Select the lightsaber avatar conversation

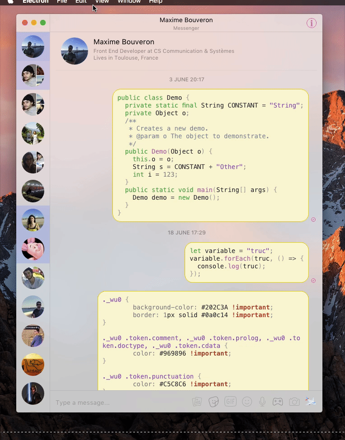(33, 393)
